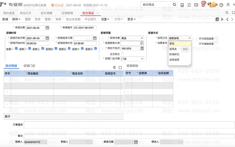This screenshot has height=147, width=235.
Task: Enable 不可抵现结算 checkbox
Action: pyautogui.click(x=216, y=38)
